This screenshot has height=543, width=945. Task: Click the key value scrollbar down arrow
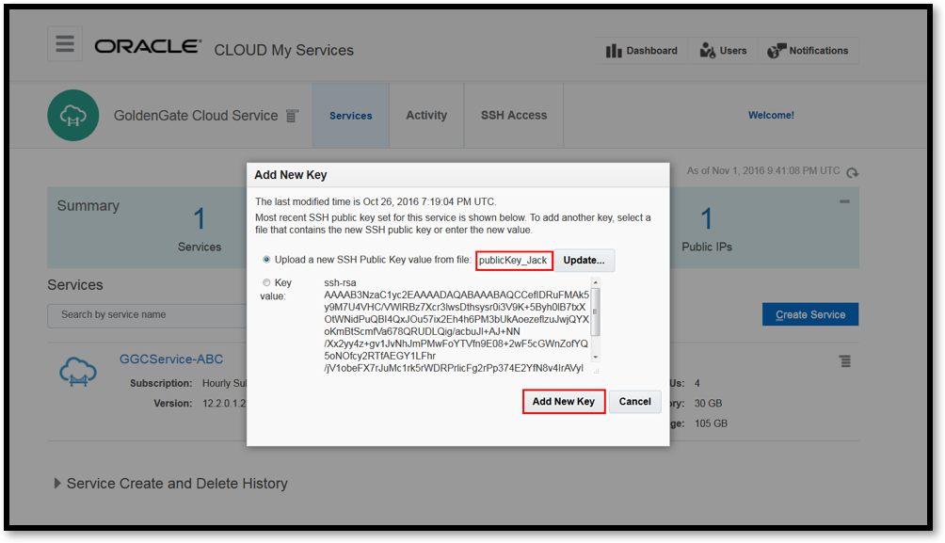tap(596, 357)
